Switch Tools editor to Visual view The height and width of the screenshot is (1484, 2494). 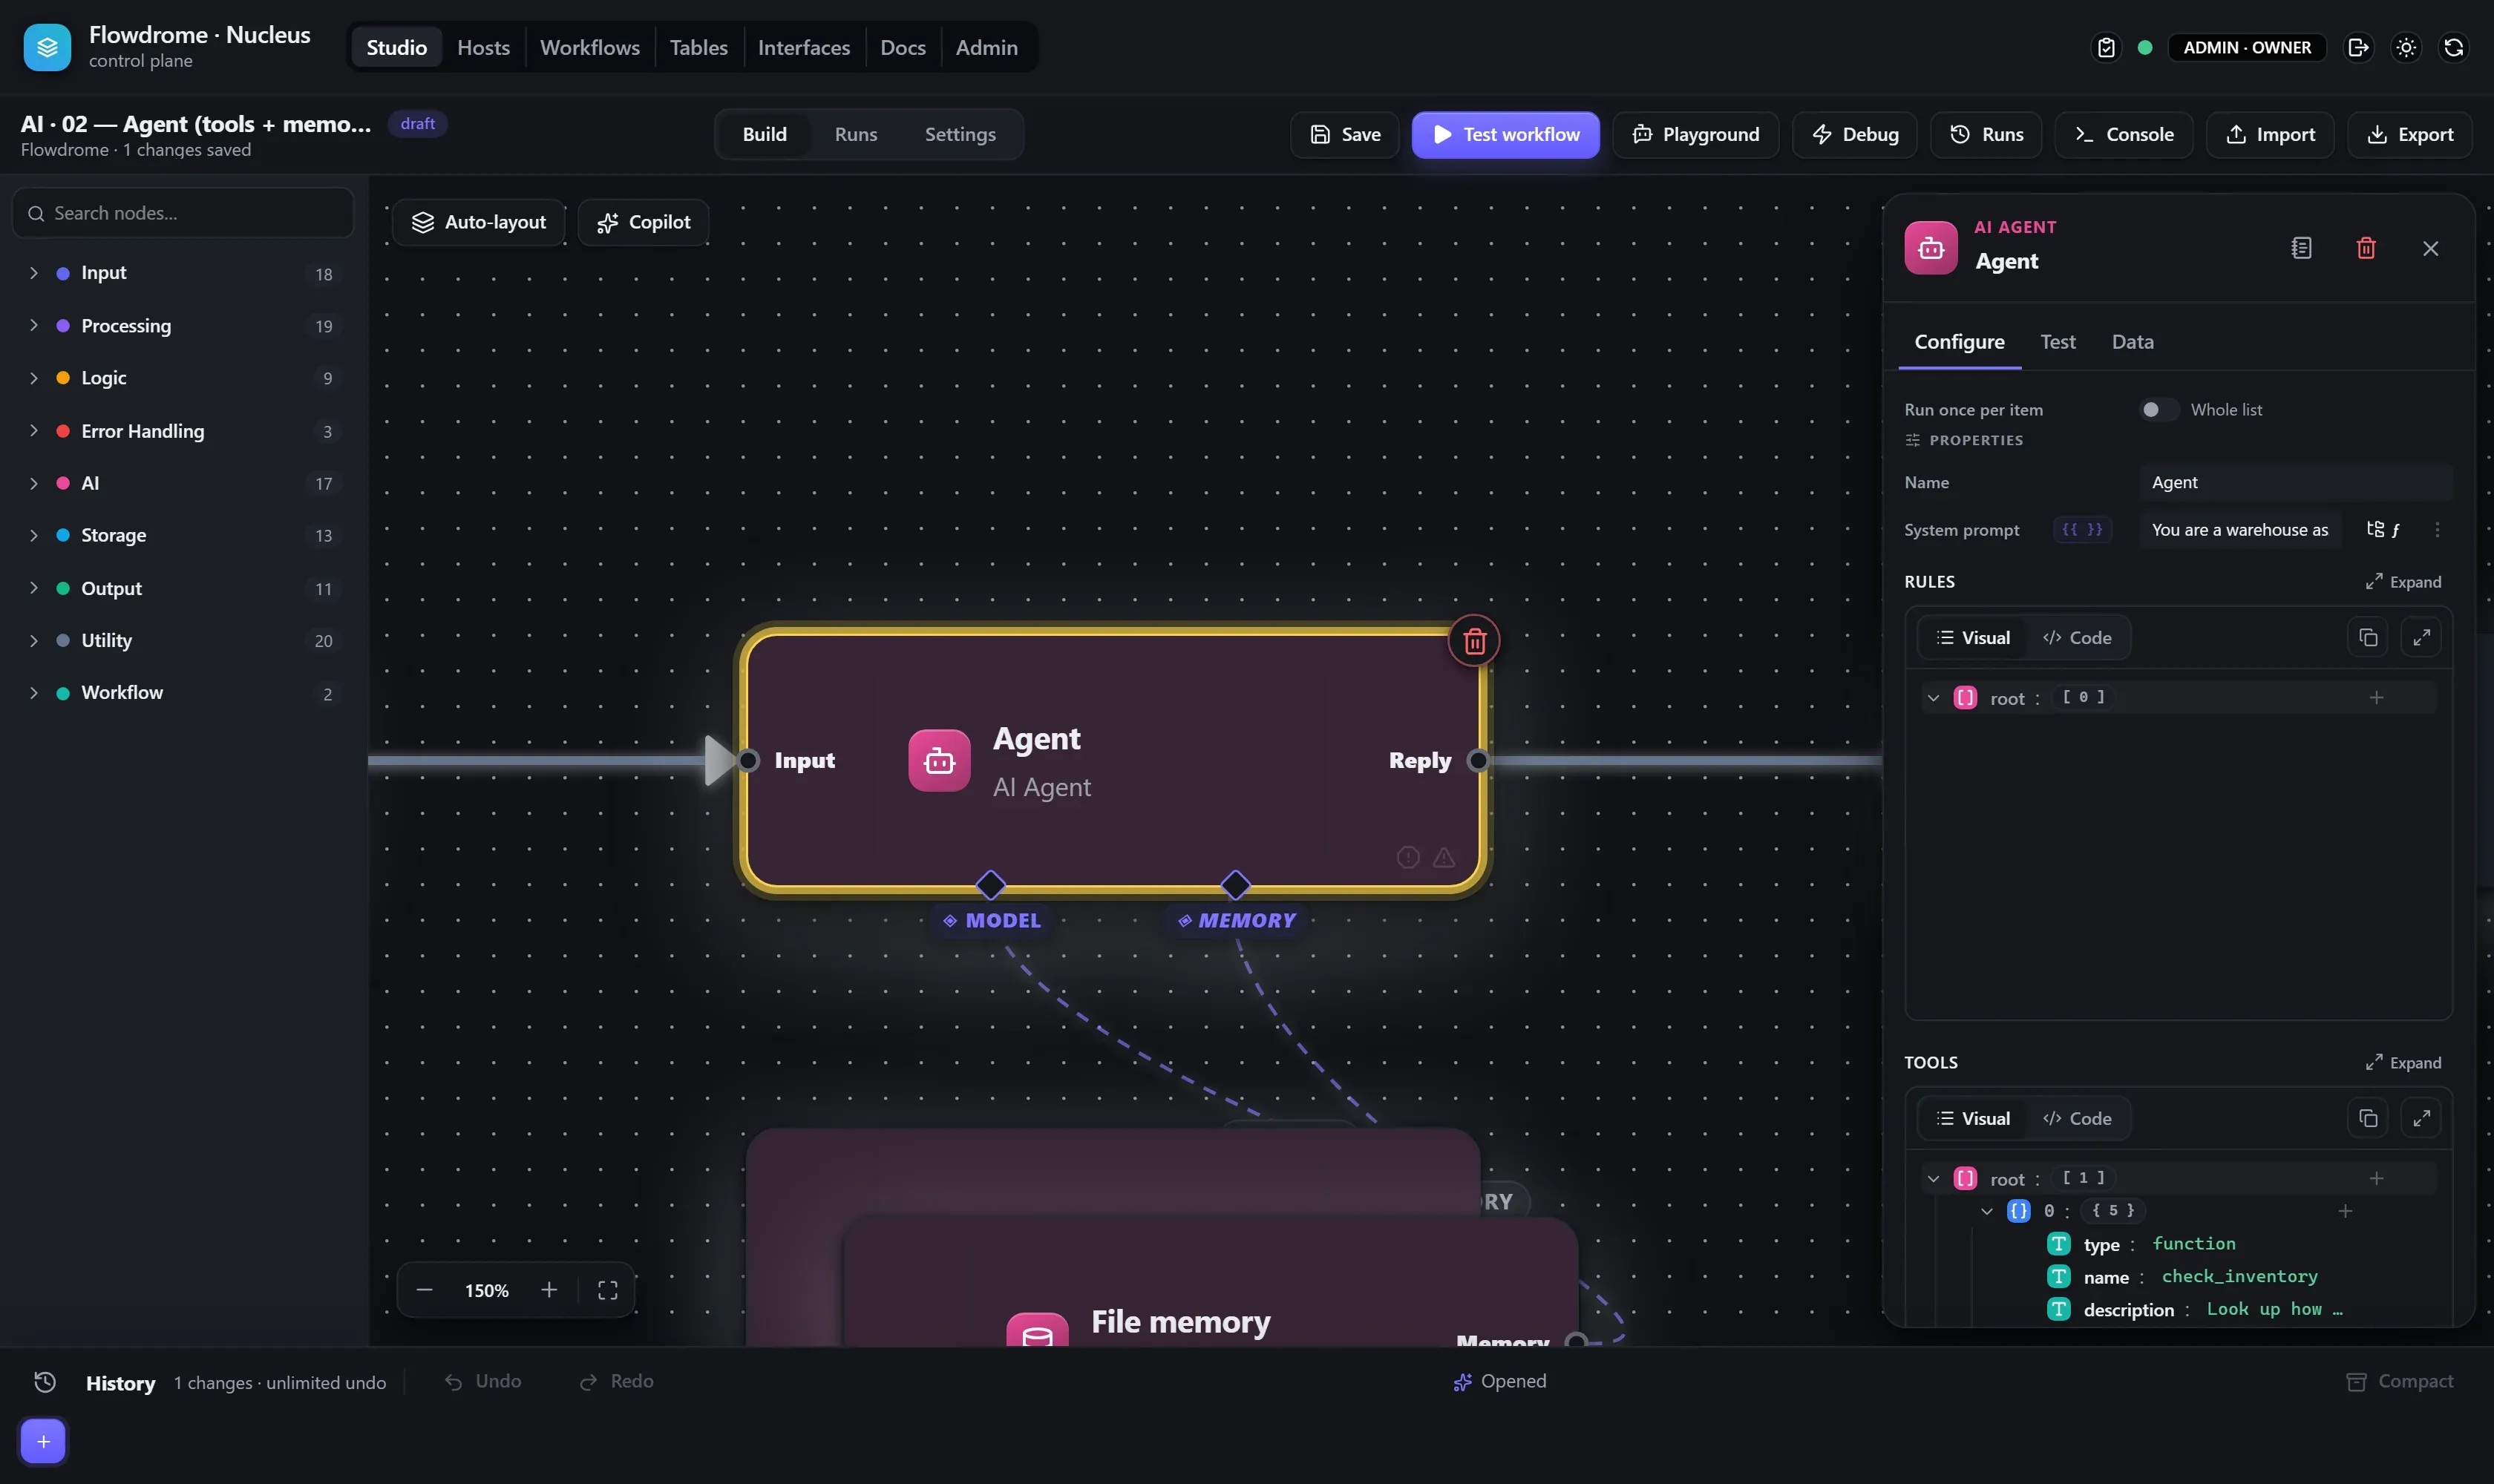point(1973,1118)
